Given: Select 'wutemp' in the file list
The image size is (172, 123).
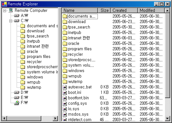Looking at the screenshot, I should click(75, 82).
